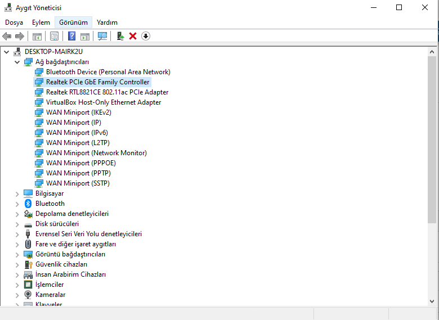
Task: Click the Kameralar webcam icon
Action: pos(28,295)
